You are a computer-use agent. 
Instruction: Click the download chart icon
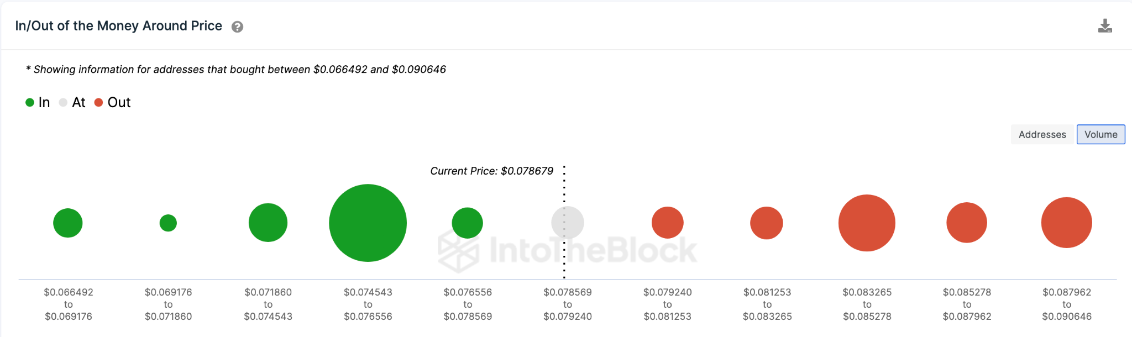click(1105, 26)
